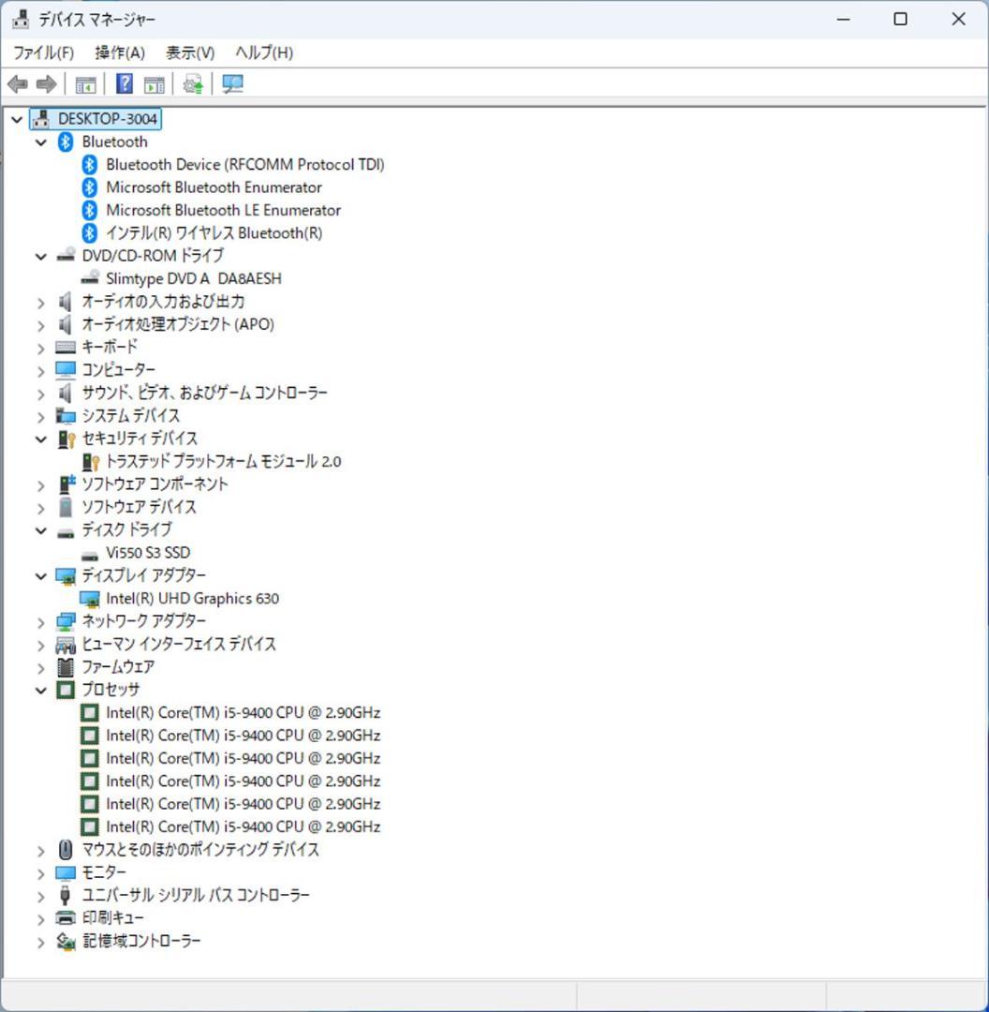Collapse the ディスク ドライブ category
Screen dimensions: 989x1012
point(41,530)
